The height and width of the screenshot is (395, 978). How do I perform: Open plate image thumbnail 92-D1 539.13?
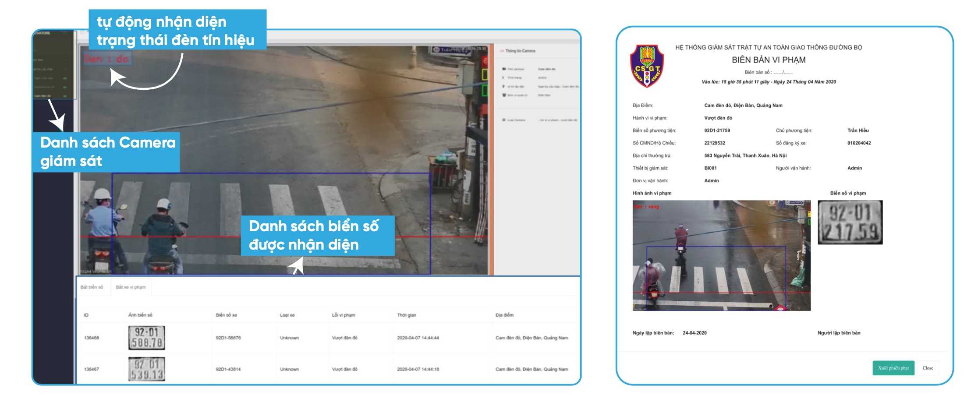point(146,369)
